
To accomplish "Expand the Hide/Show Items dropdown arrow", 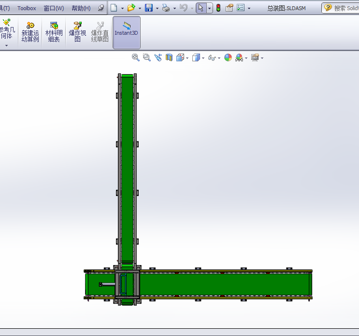I will pos(219,58).
